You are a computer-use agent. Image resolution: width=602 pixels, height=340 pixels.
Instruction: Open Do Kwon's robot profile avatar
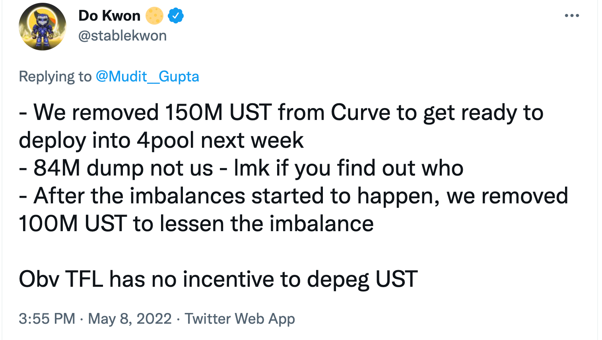[x=43, y=27]
